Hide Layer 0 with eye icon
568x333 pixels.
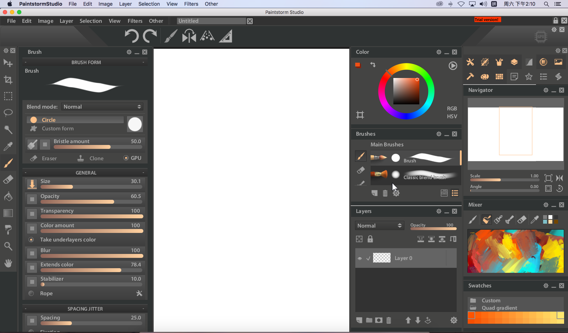pyautogui.click(x=360, y=259)
